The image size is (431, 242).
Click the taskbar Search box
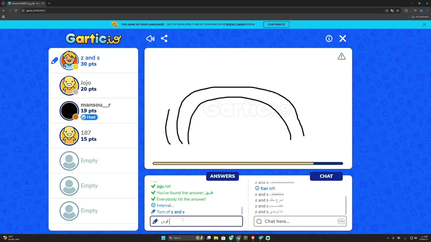[x=185, y=238]
